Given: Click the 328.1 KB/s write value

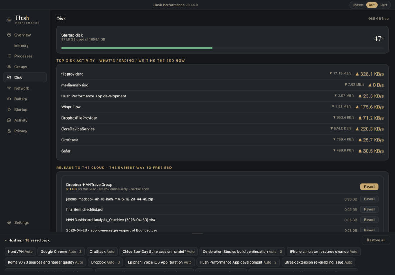Looking at the screenshot, I should 370,74.
